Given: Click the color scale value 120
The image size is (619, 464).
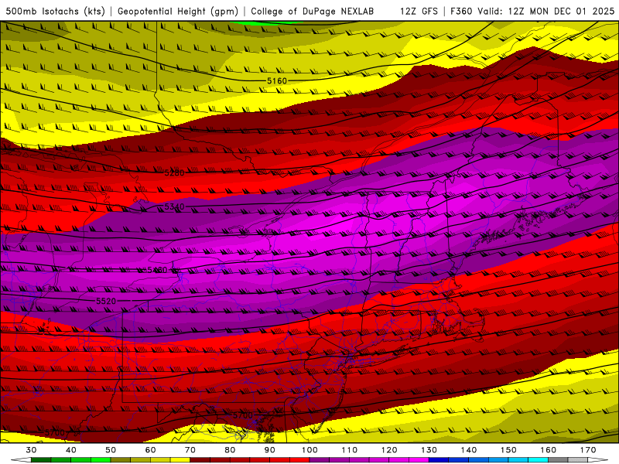Looking at the screenshot, I should tap(389, 450).
